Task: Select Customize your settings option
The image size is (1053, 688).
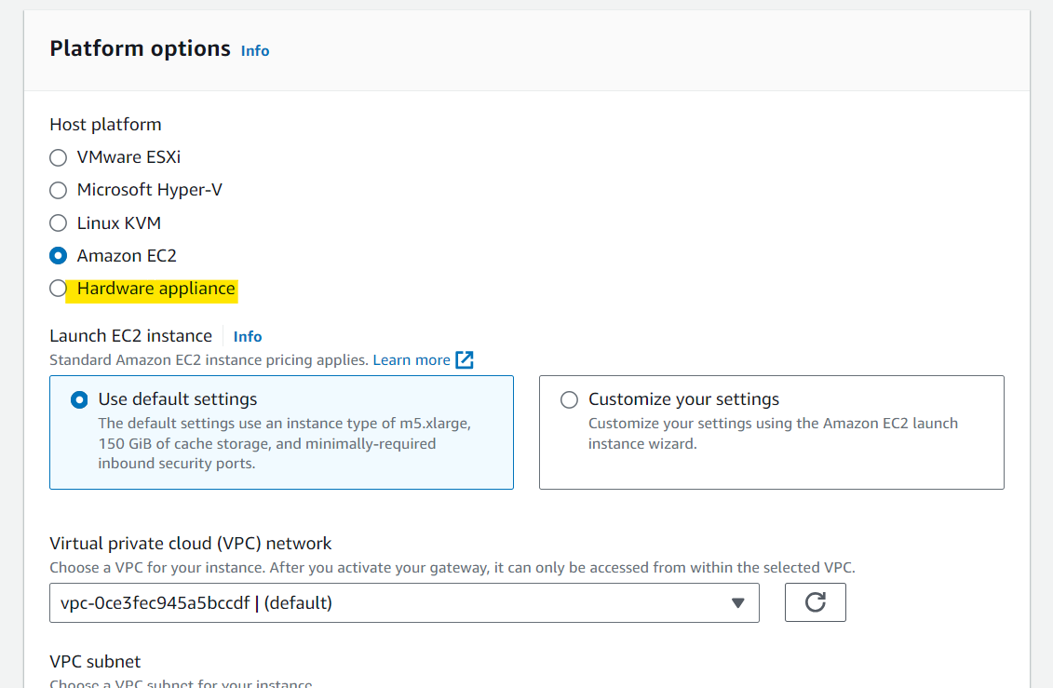Action: [569, 400]
